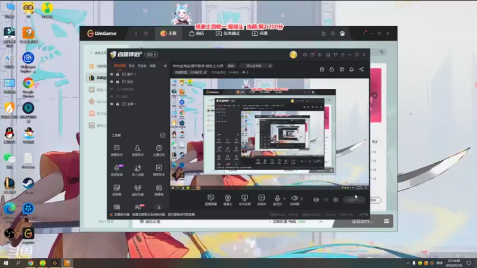Click 修改 button beside stream title
477x268 pixels.
point(231,66)
